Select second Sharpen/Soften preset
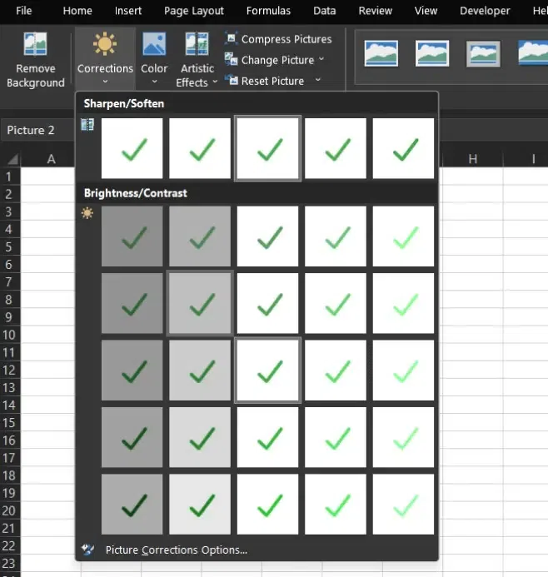Viewport: 548px width, 577px height. (200, 148)
